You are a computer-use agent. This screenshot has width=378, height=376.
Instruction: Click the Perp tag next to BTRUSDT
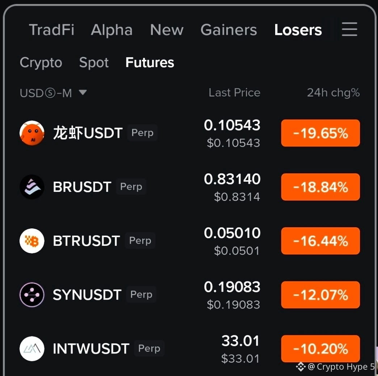(x=140, y=240)
